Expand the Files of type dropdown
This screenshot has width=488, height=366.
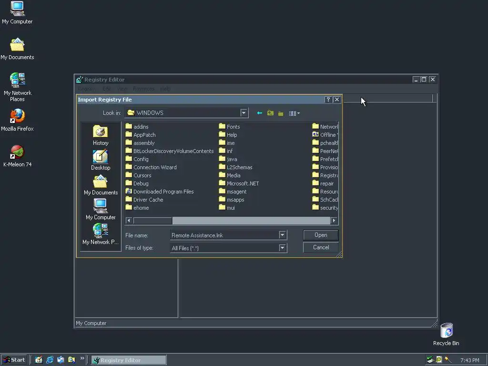pyautogui.click(x=282, y=248)
